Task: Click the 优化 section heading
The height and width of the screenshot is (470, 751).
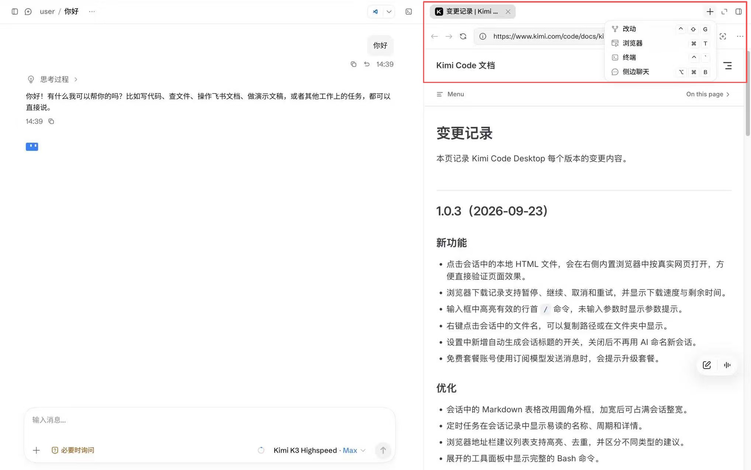Action: tap(446, 388)
